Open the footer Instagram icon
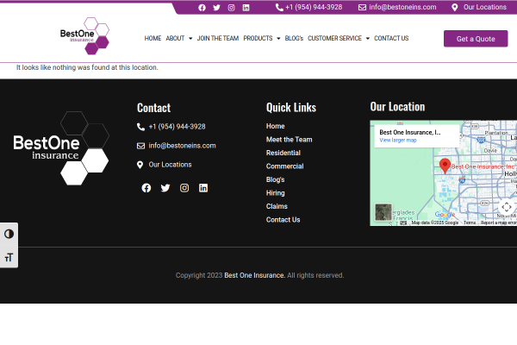Viewport: 517px width, 345px height. pos(184,188)
